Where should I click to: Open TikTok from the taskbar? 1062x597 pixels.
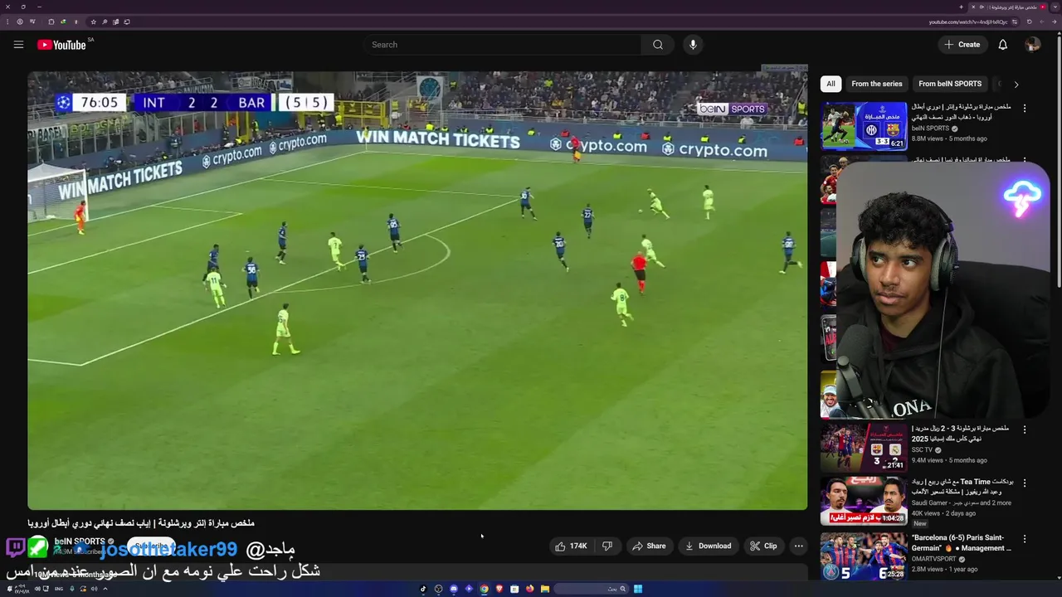point(423,589)
